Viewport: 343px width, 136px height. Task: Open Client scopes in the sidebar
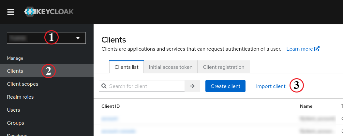click(22, 84)
